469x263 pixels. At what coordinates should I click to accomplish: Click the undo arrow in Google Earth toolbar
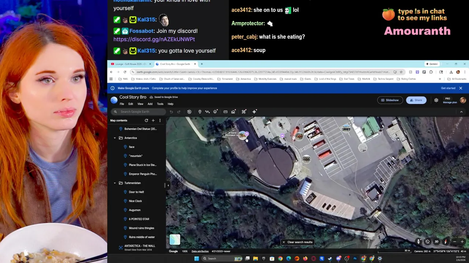171,112
